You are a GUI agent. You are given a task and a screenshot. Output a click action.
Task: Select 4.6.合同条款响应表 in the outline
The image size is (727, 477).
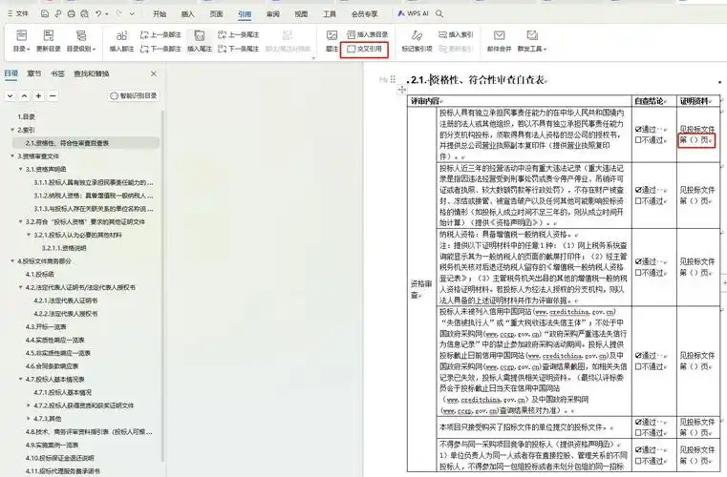(52, 366)
